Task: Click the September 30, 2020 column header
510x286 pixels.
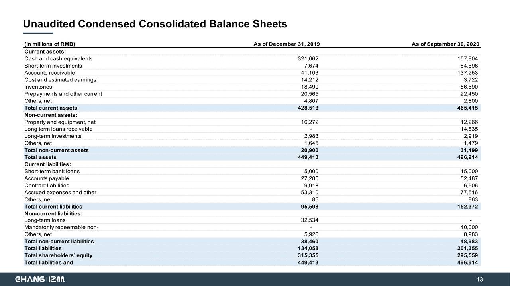Action: (x=445, y=44)
